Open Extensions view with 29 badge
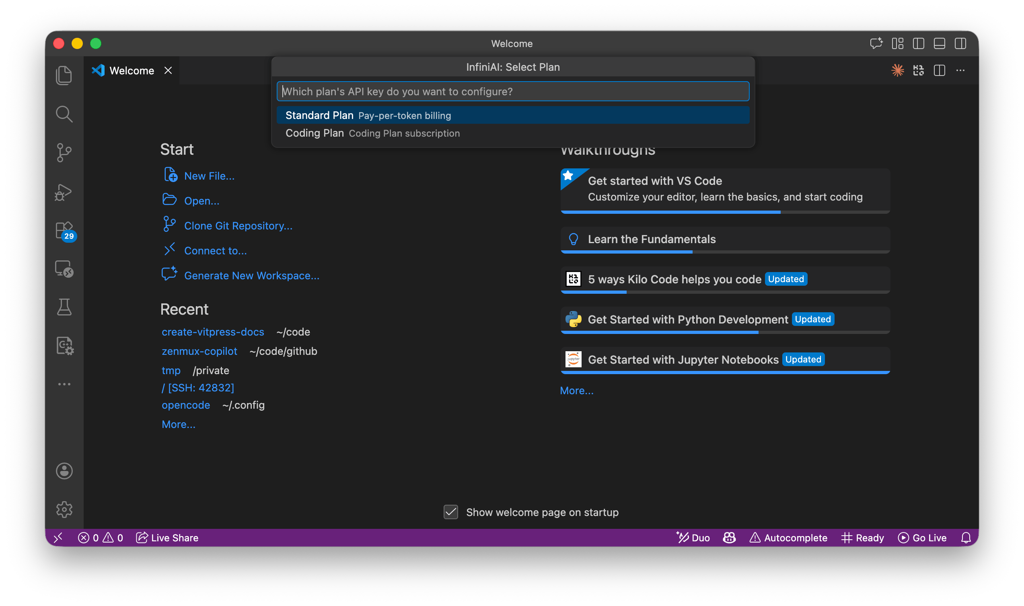1024x606 pixels. [64, 231]
